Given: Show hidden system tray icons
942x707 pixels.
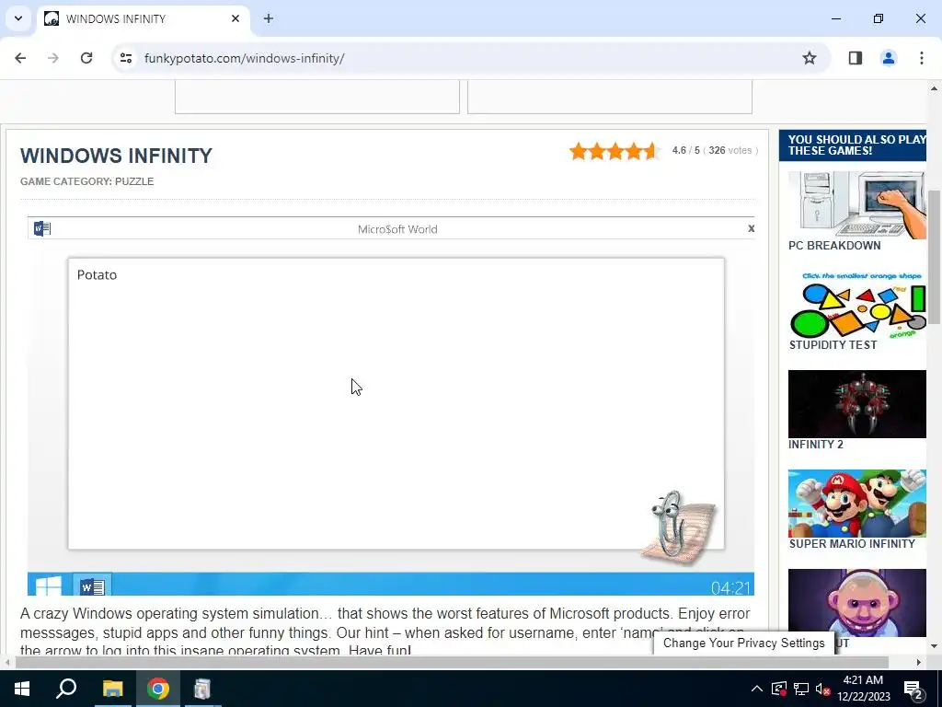Looking at the screenshot, I should tap(756, 689).
